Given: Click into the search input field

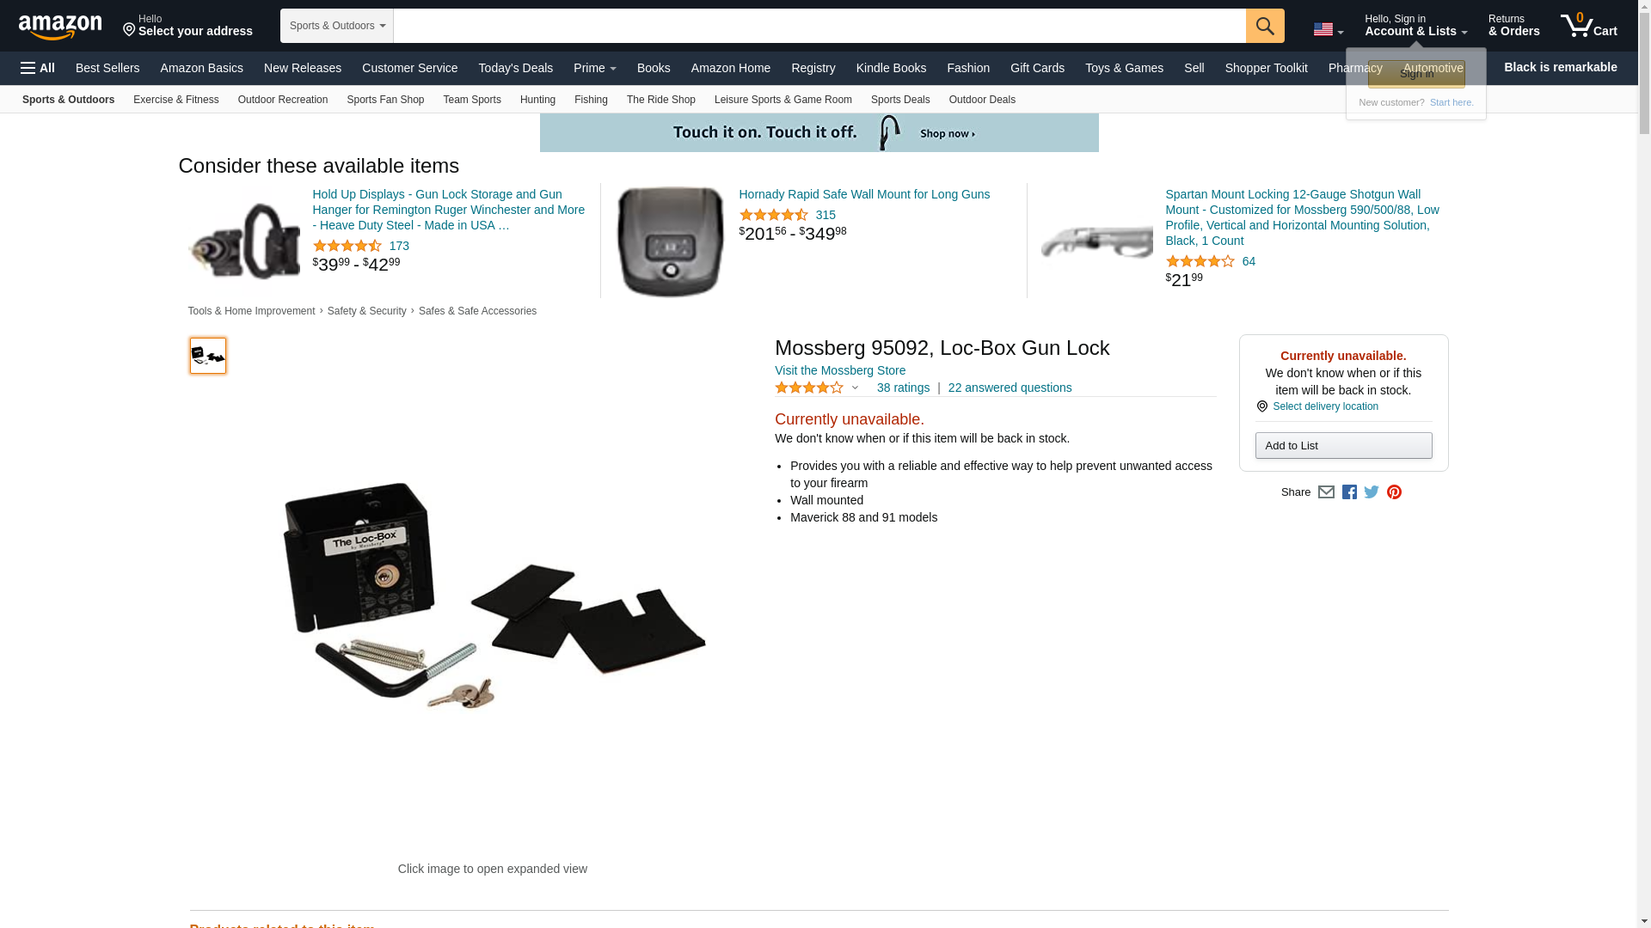Looking at the screenshot, I should pos(819,26).
